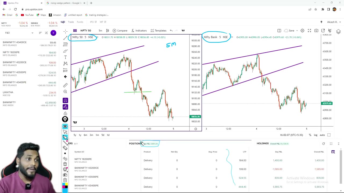Image resolution: width=344 pixels, height=193 pixels.
Task: Open the Funds menu tab
Action: (x=80, y=22)
